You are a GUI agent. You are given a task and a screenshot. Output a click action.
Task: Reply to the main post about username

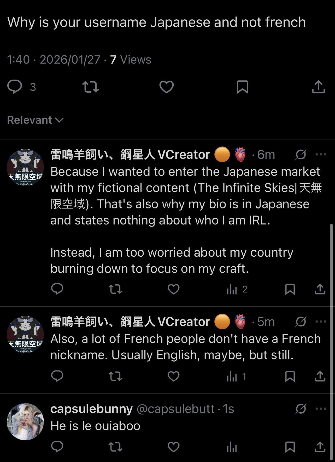pos(15,87)
